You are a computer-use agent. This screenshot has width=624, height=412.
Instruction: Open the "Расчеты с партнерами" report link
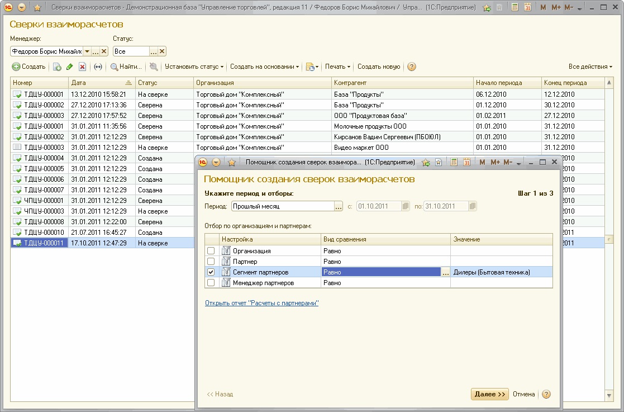261,303
